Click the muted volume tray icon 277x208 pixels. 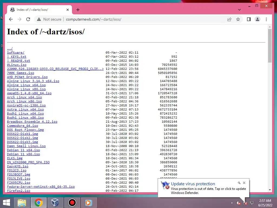pyautogui.click(x=238, y=203)
